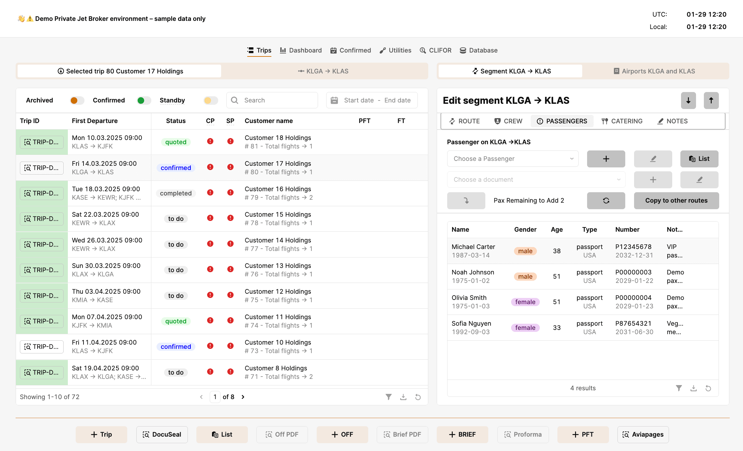
Task: Go to next page of trips
Action: (243, 397)
